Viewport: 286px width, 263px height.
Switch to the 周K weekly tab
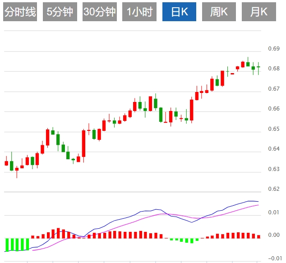click(x=219, y=12)
